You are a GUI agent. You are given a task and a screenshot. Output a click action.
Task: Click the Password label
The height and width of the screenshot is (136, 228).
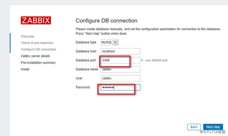(82, 88)
